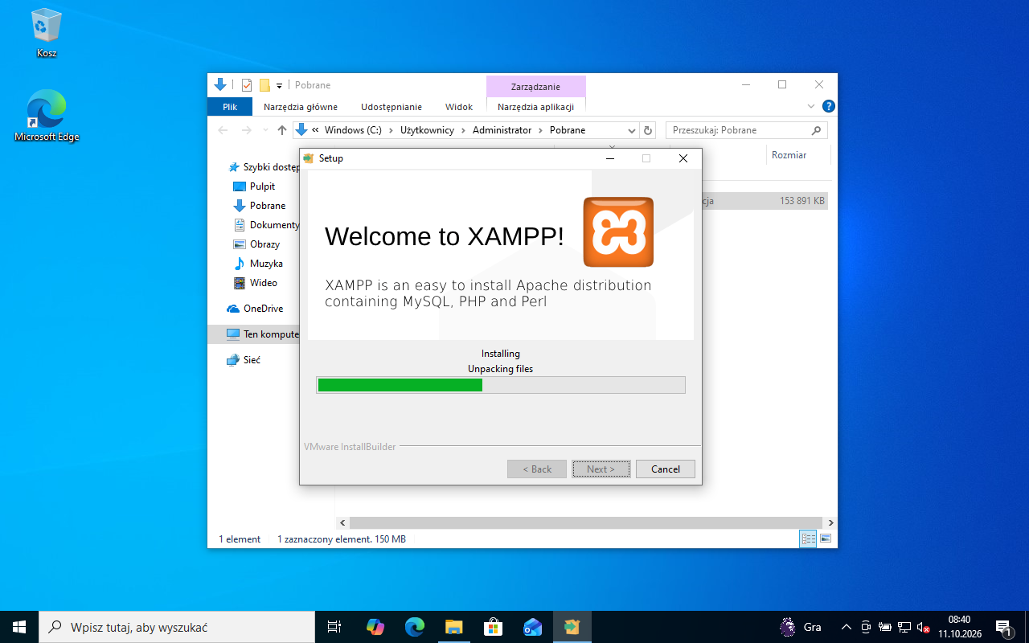Viewport: 1029px width, 643px height.
Task: Launch Copilot from the taskbar
Action: (x=375, y=627)
